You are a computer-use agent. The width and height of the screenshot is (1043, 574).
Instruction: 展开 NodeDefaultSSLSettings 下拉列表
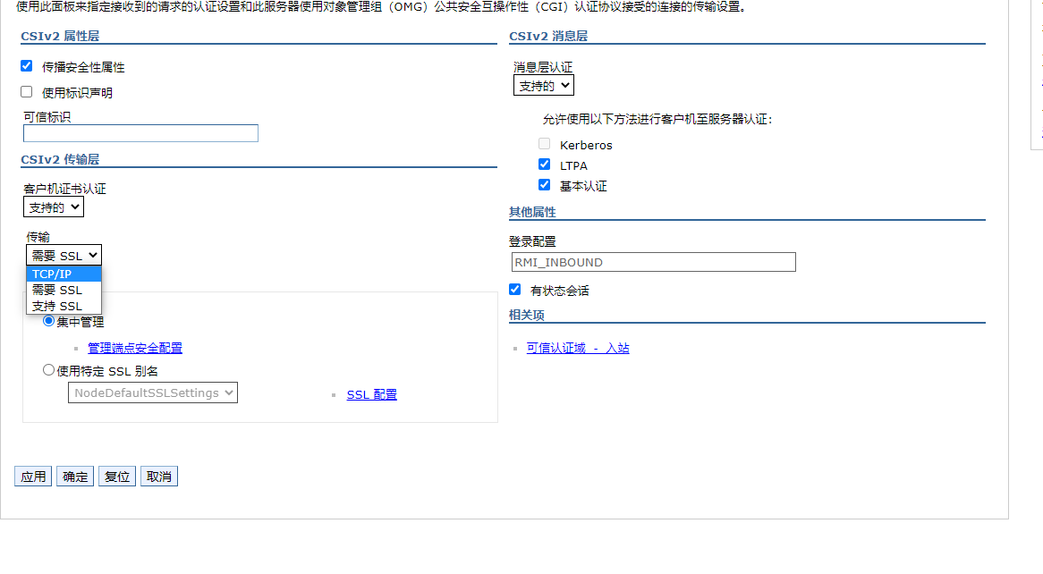[x=152, y=392]
